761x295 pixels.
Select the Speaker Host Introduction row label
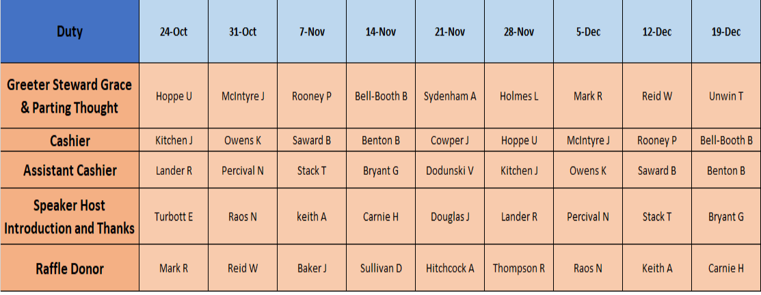pos(70,216)
